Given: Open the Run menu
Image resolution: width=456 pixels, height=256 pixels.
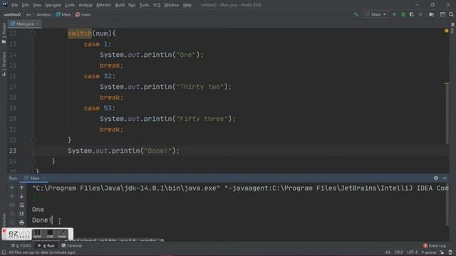Looking at the screenshot, I should [132, 5].
